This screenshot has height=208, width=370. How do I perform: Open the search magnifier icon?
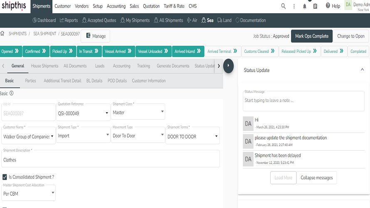point(283,6)
